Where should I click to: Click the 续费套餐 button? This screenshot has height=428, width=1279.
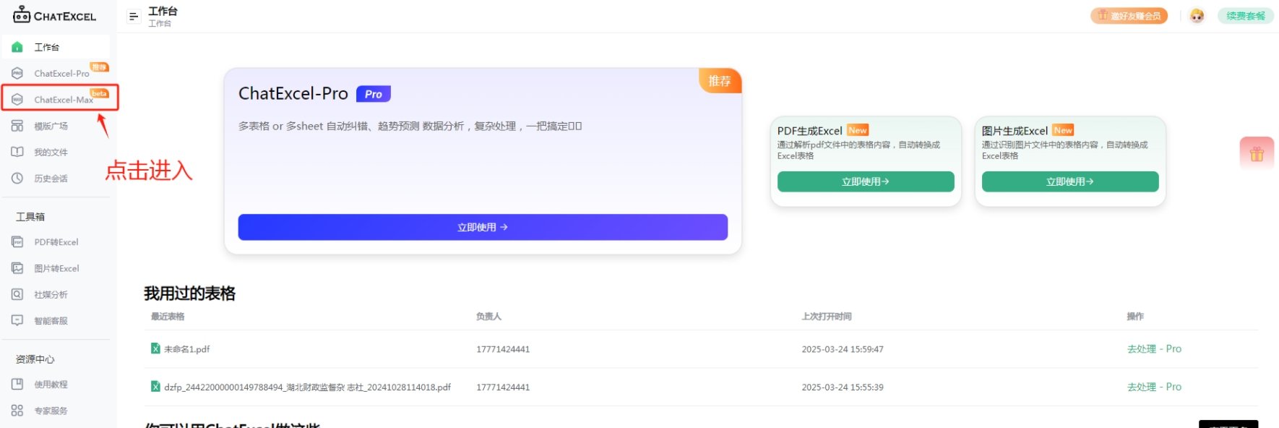[x=1245, y=16]
